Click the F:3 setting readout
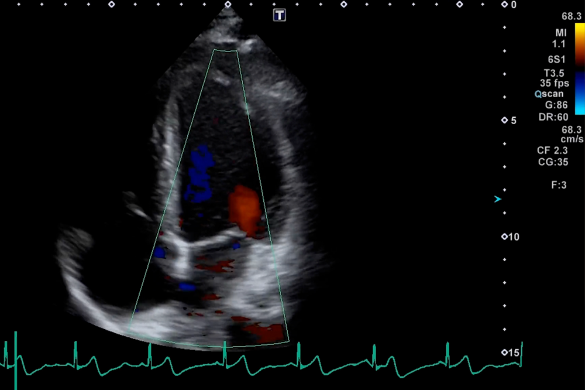The width and height of the screenshot is (585, 390). pyautogui.click(x=559, y=184)
